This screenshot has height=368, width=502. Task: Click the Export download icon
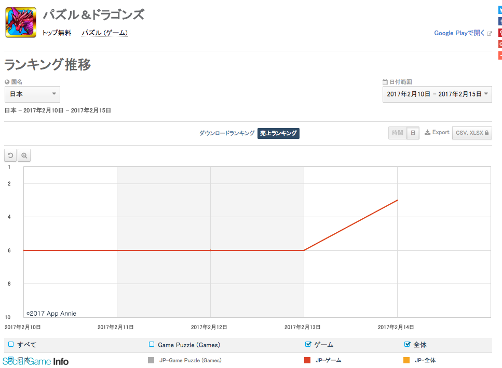pos(427,132)
